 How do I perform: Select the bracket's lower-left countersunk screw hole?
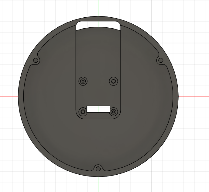click(83, 112)
